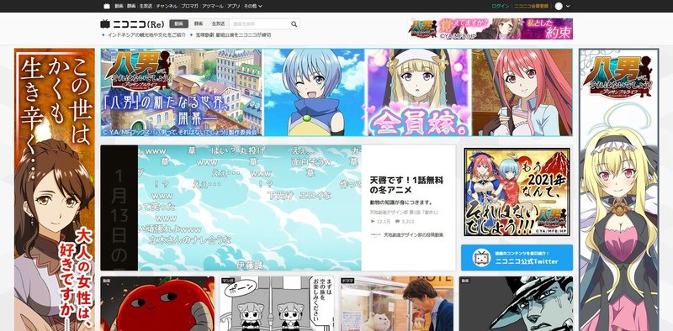Open the 宝塚歌劇 星組公演 news link
This screenshot has width=673, height=331.
(x=234, y=34)
